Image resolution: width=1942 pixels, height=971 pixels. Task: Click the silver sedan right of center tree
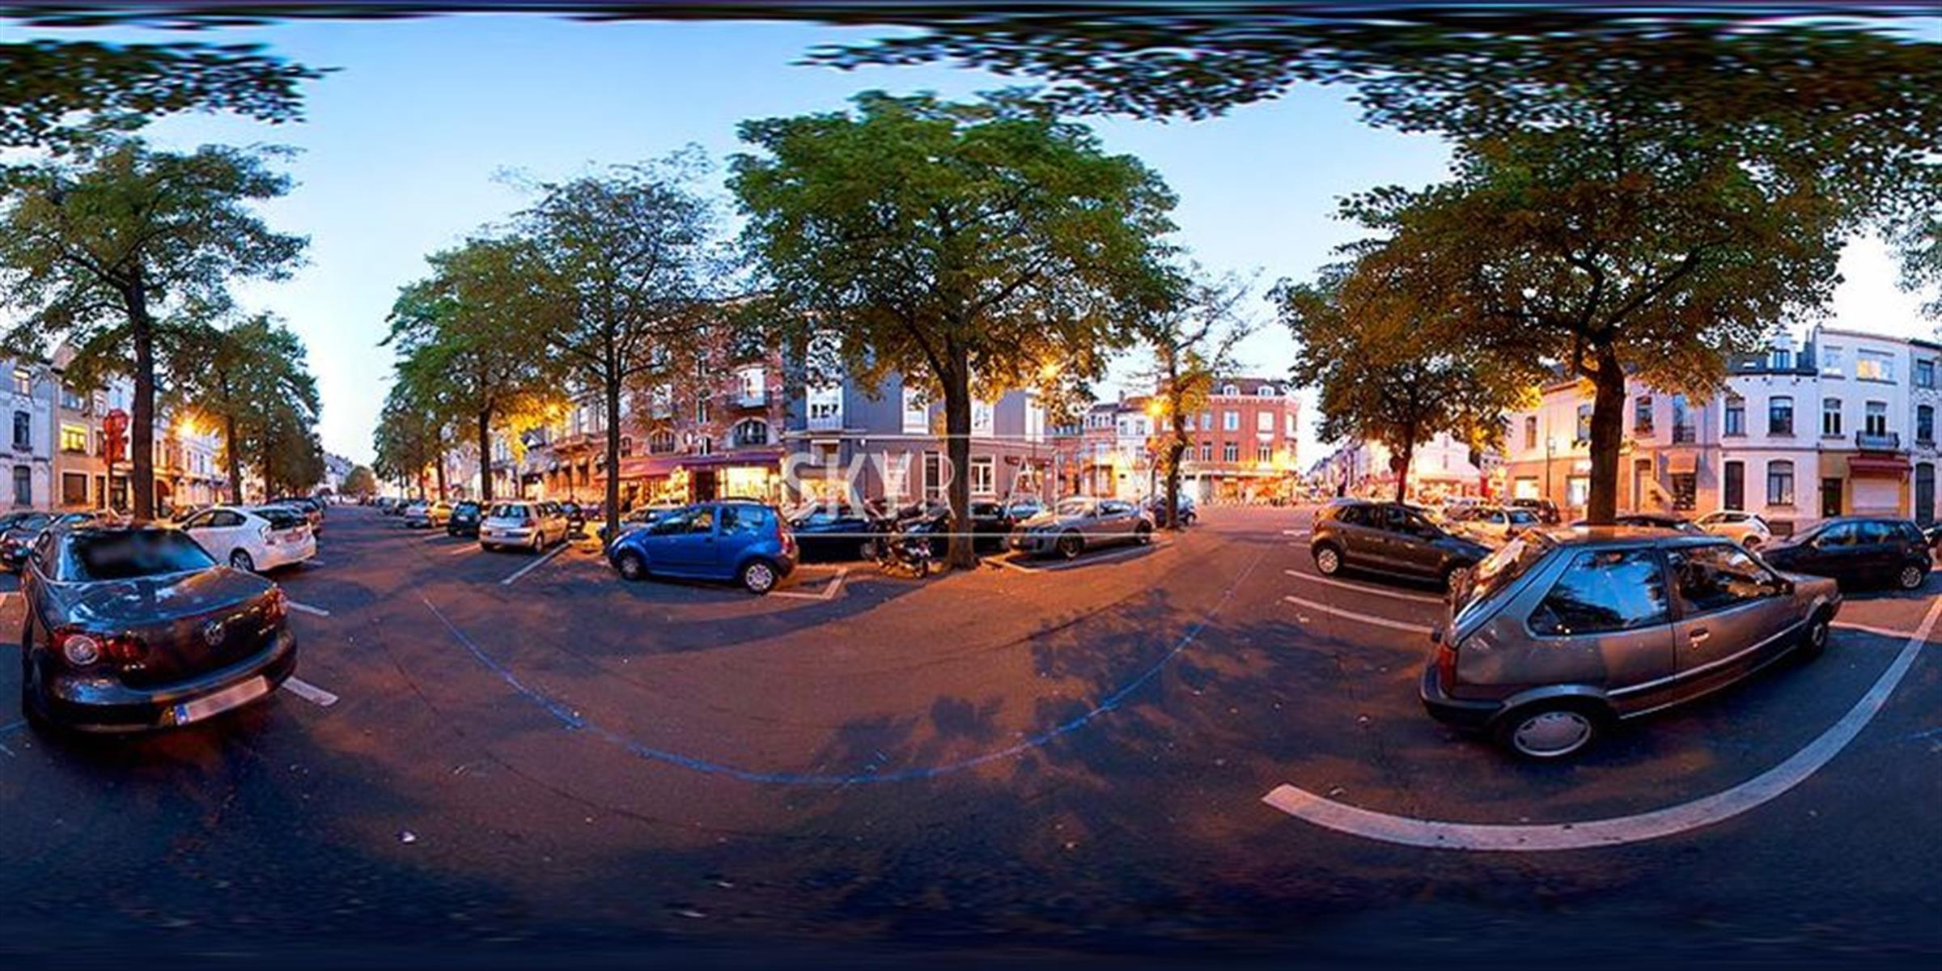click(x=1083, y=527)
